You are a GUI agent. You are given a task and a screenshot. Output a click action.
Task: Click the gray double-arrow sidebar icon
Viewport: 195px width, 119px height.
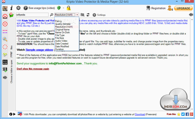[x=5, y=78]
